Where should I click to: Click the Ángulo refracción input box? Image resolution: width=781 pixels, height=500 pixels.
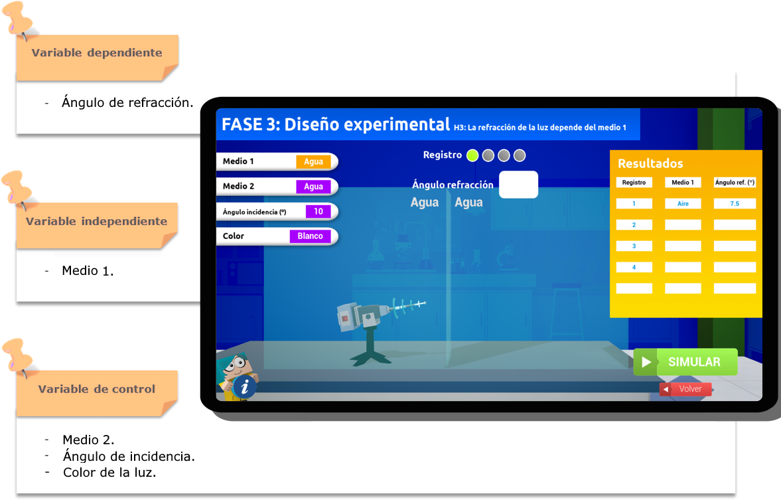518,185
